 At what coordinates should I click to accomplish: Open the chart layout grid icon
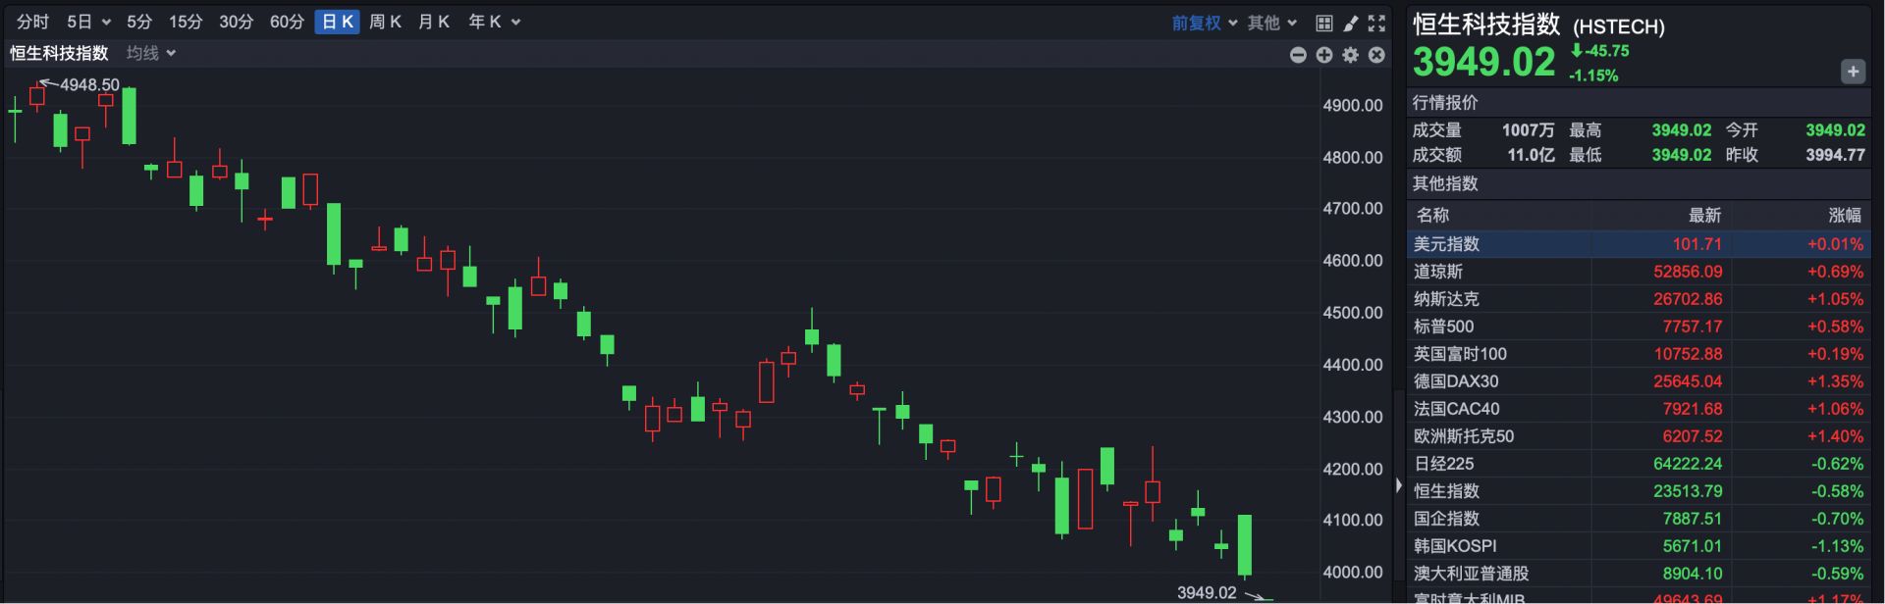(x=1323, y=23)
